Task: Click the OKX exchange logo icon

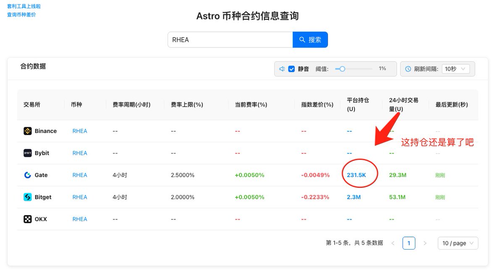Action: 28,219
